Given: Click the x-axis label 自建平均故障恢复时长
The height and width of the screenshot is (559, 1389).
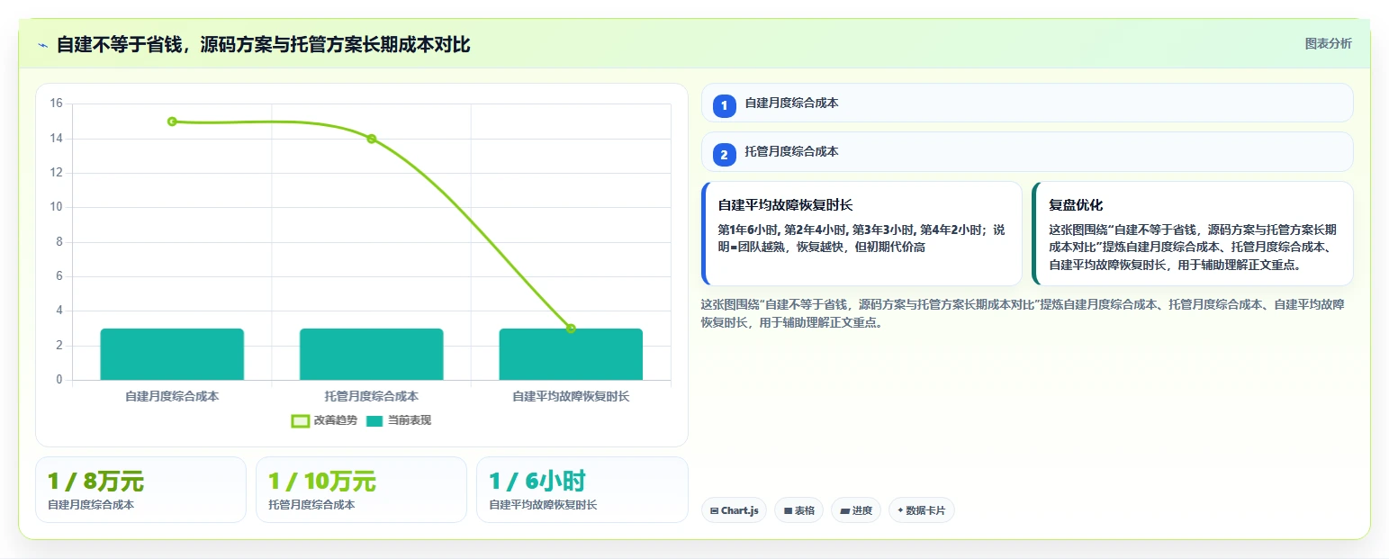Looking at the screenshot, I should tap(571, 396).
